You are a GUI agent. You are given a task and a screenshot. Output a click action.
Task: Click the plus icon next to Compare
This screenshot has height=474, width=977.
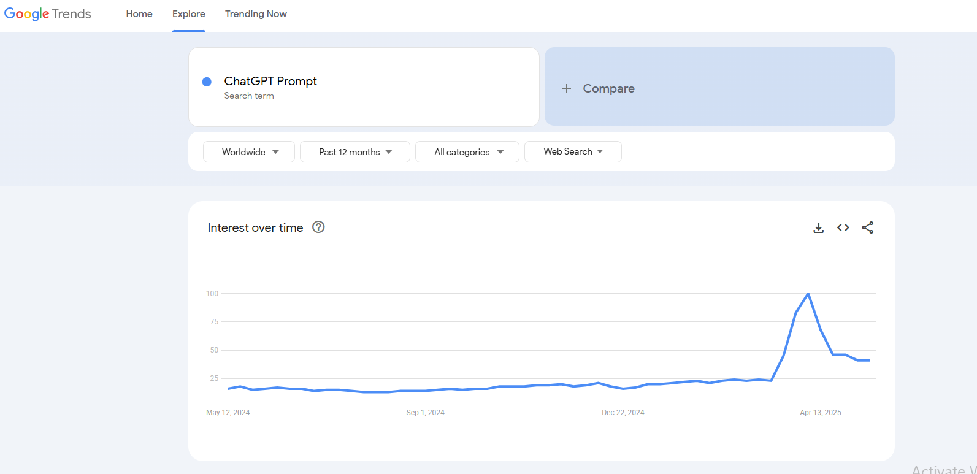click(567, 88)
